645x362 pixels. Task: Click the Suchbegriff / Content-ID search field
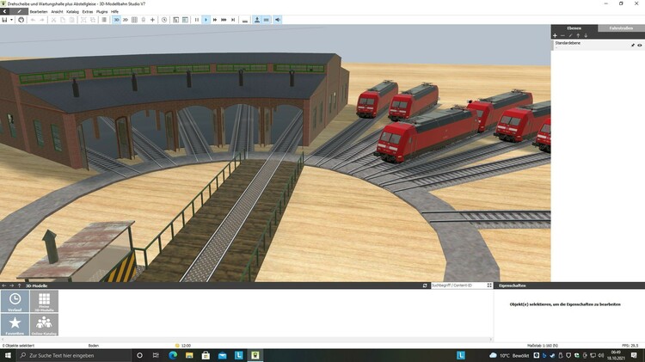[x=458, y=285]
